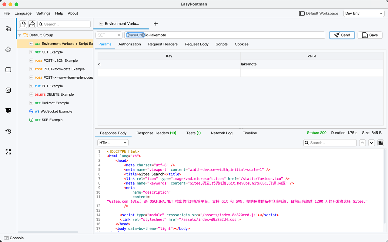
Task: Switch to the Request Headers tab
Action: 163,44
